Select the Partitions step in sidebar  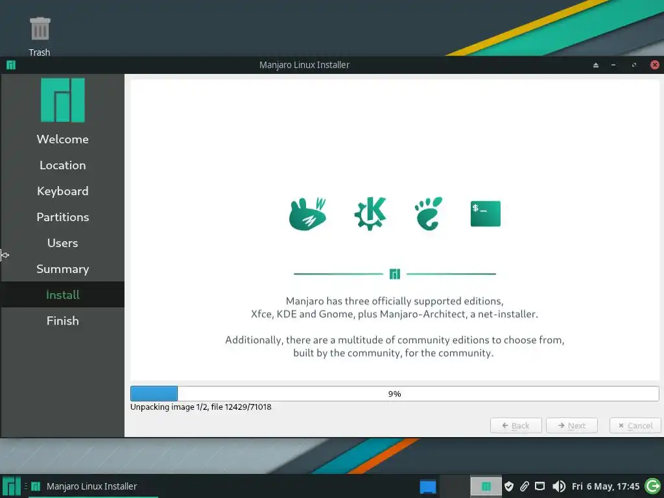(x=63, y=217)
